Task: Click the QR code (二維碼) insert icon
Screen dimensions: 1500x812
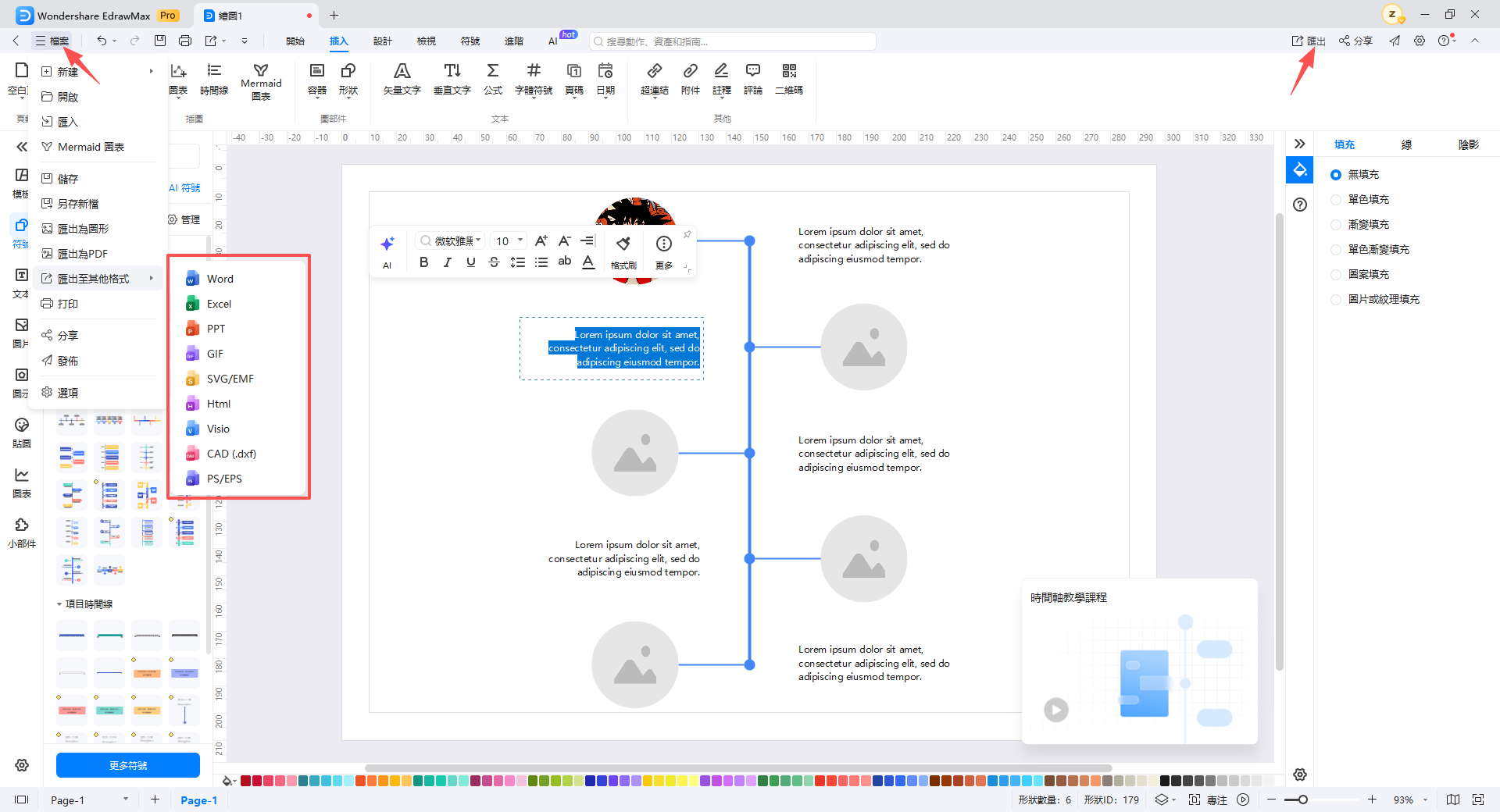Action: (788, 79)
